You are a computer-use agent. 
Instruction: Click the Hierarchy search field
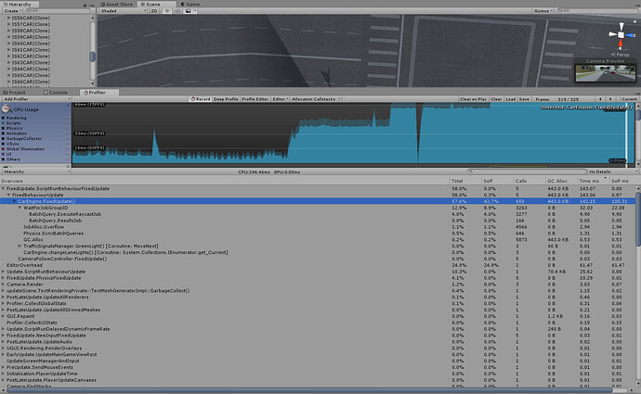tap(58, 11)
